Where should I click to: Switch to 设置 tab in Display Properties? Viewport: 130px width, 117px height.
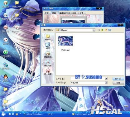81,13
